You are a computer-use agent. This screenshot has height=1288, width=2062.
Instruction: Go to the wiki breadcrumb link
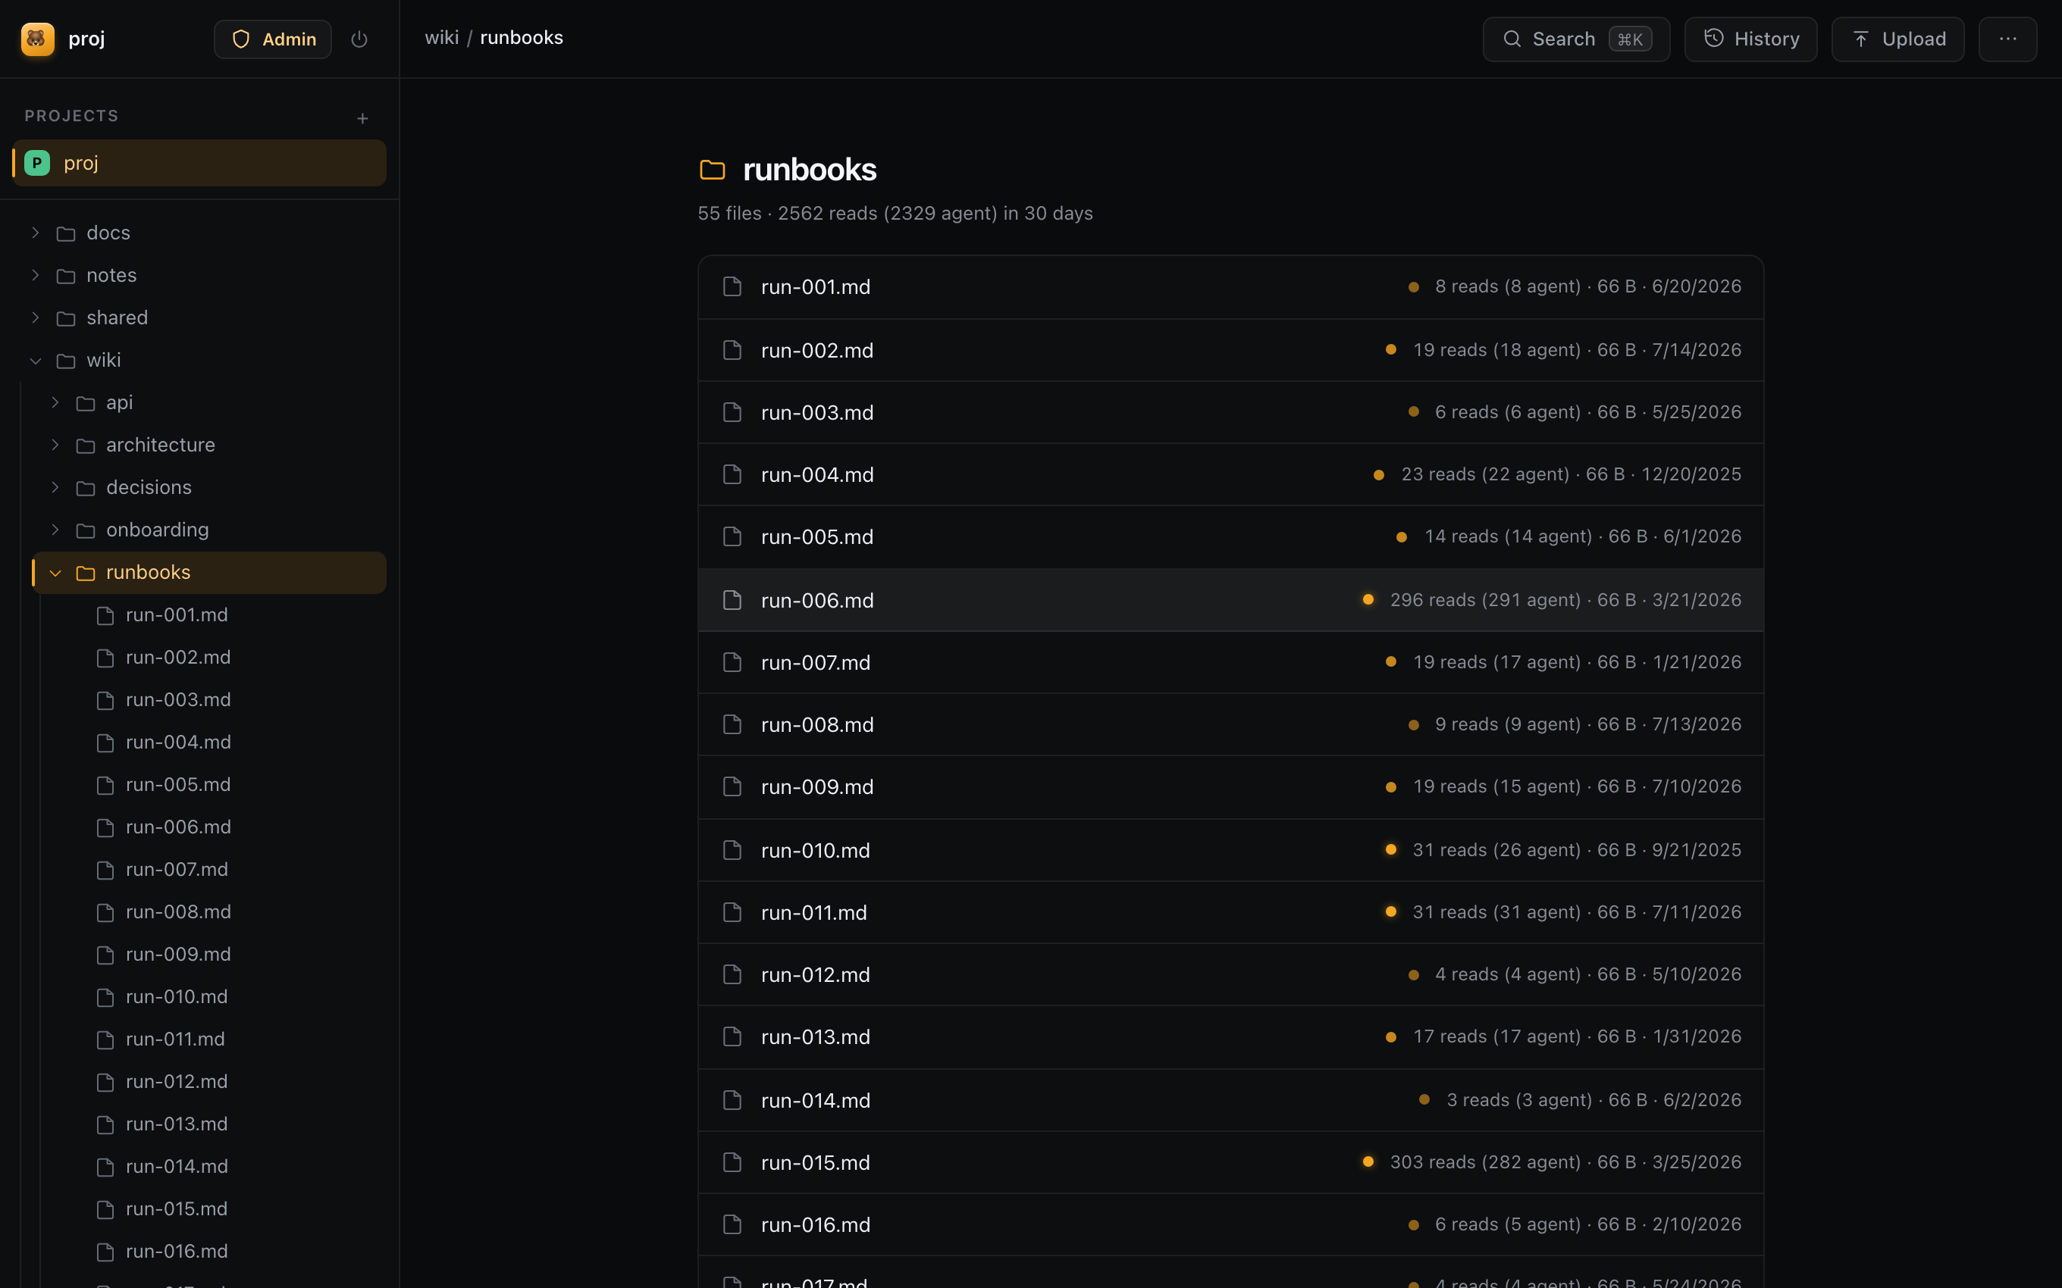pyautogui.click(x=441, y=37)
